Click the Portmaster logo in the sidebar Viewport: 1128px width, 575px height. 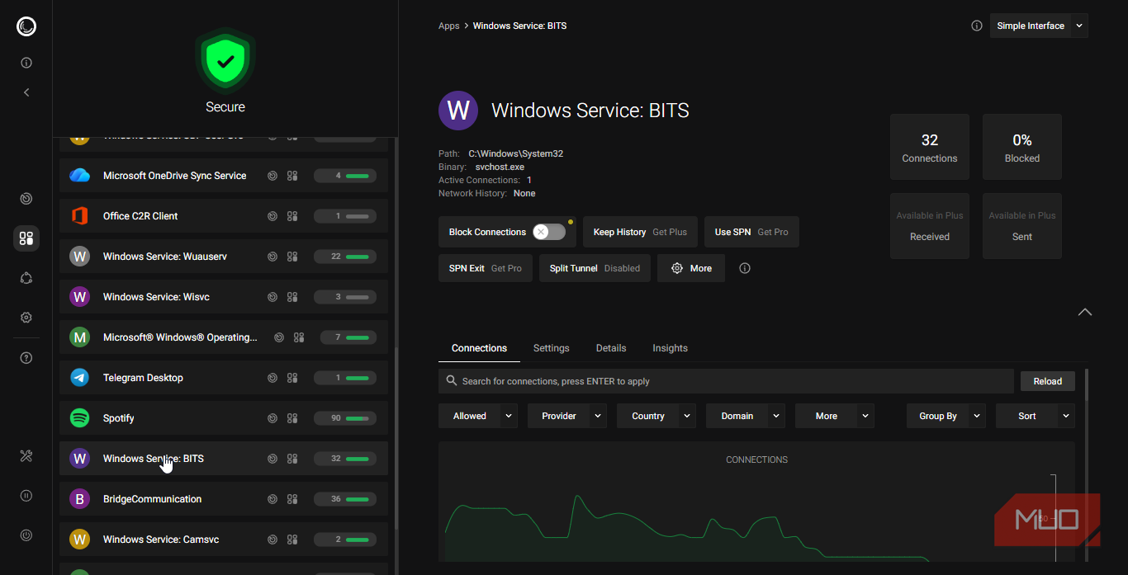(x=26, y=26)
